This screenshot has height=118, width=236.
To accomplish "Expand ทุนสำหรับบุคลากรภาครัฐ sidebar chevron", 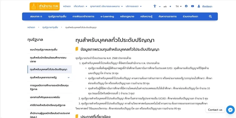I will 69,78.
